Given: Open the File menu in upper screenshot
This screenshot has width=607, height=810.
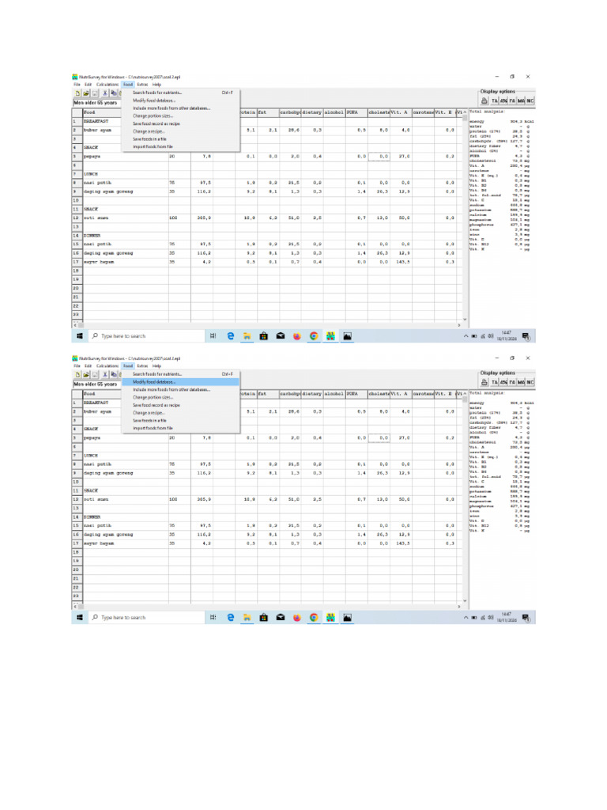Looking at the screenshot, I should (x=77, y=85).
